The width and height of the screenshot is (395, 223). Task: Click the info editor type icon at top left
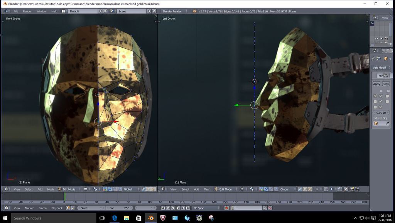(x=7, y=11)
